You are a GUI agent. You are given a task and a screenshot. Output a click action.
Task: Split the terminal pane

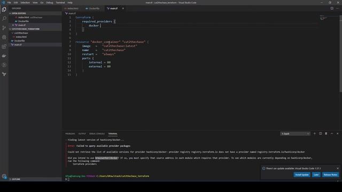(321, 133)
